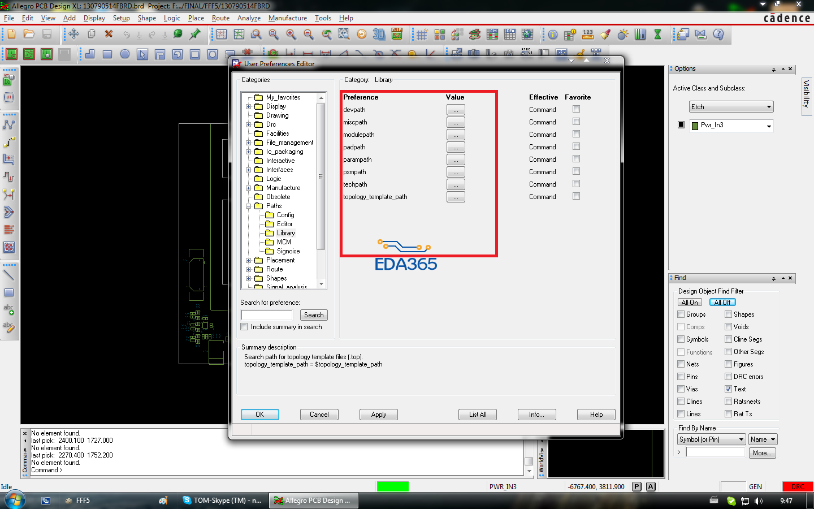This screenshot has width=814, height=509.
Task: Click the Add Circle shape icon
Action: tap(125, 54)
